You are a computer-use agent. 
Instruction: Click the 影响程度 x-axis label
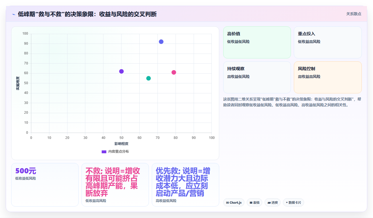tap(121, 144)
